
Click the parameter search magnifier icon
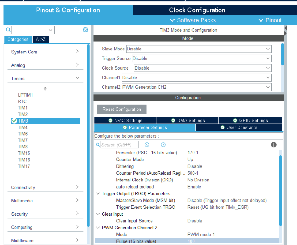pos(98,145)
